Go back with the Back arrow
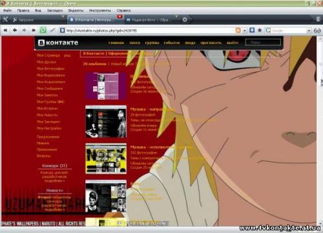The image size is (323, 233). [15, 30]
